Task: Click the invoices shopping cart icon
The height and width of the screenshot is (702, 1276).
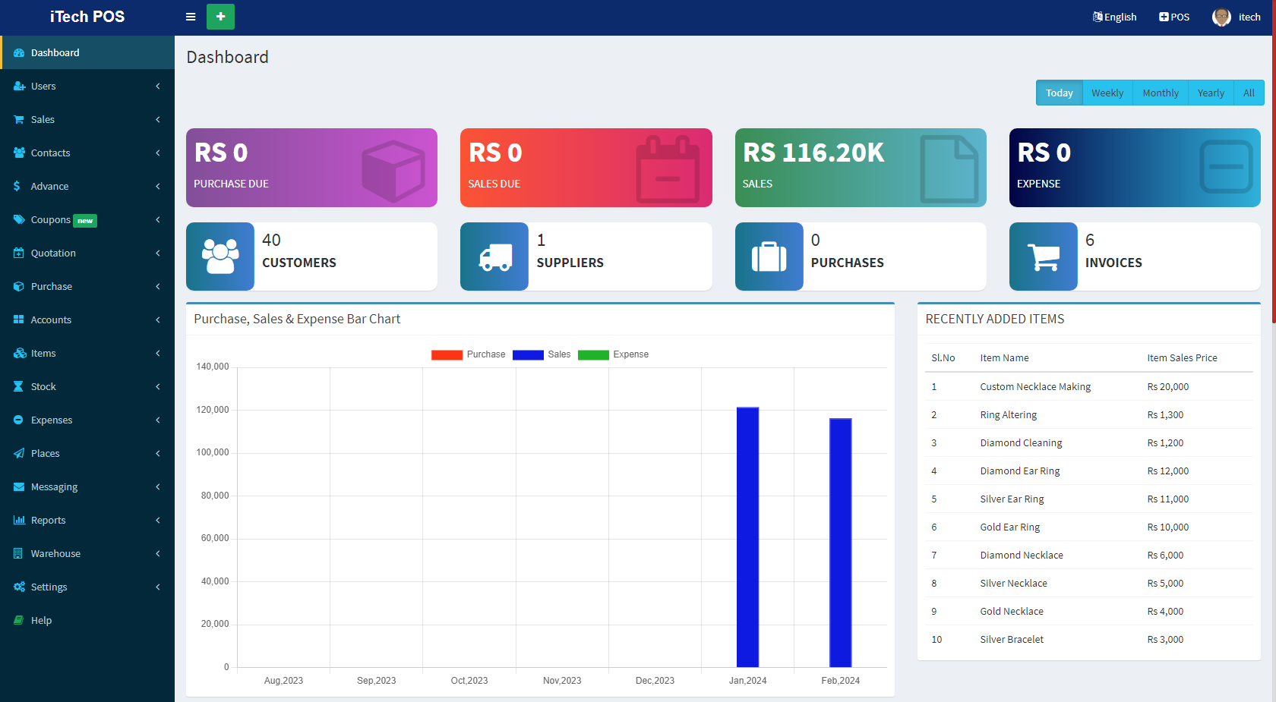Action: click(x=1043, y=257)
